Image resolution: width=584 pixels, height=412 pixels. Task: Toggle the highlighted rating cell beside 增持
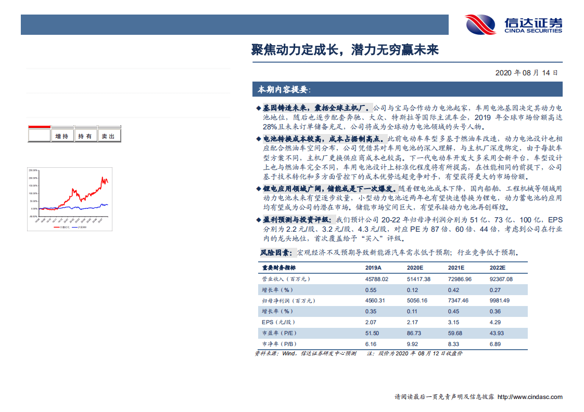[40, 135]
